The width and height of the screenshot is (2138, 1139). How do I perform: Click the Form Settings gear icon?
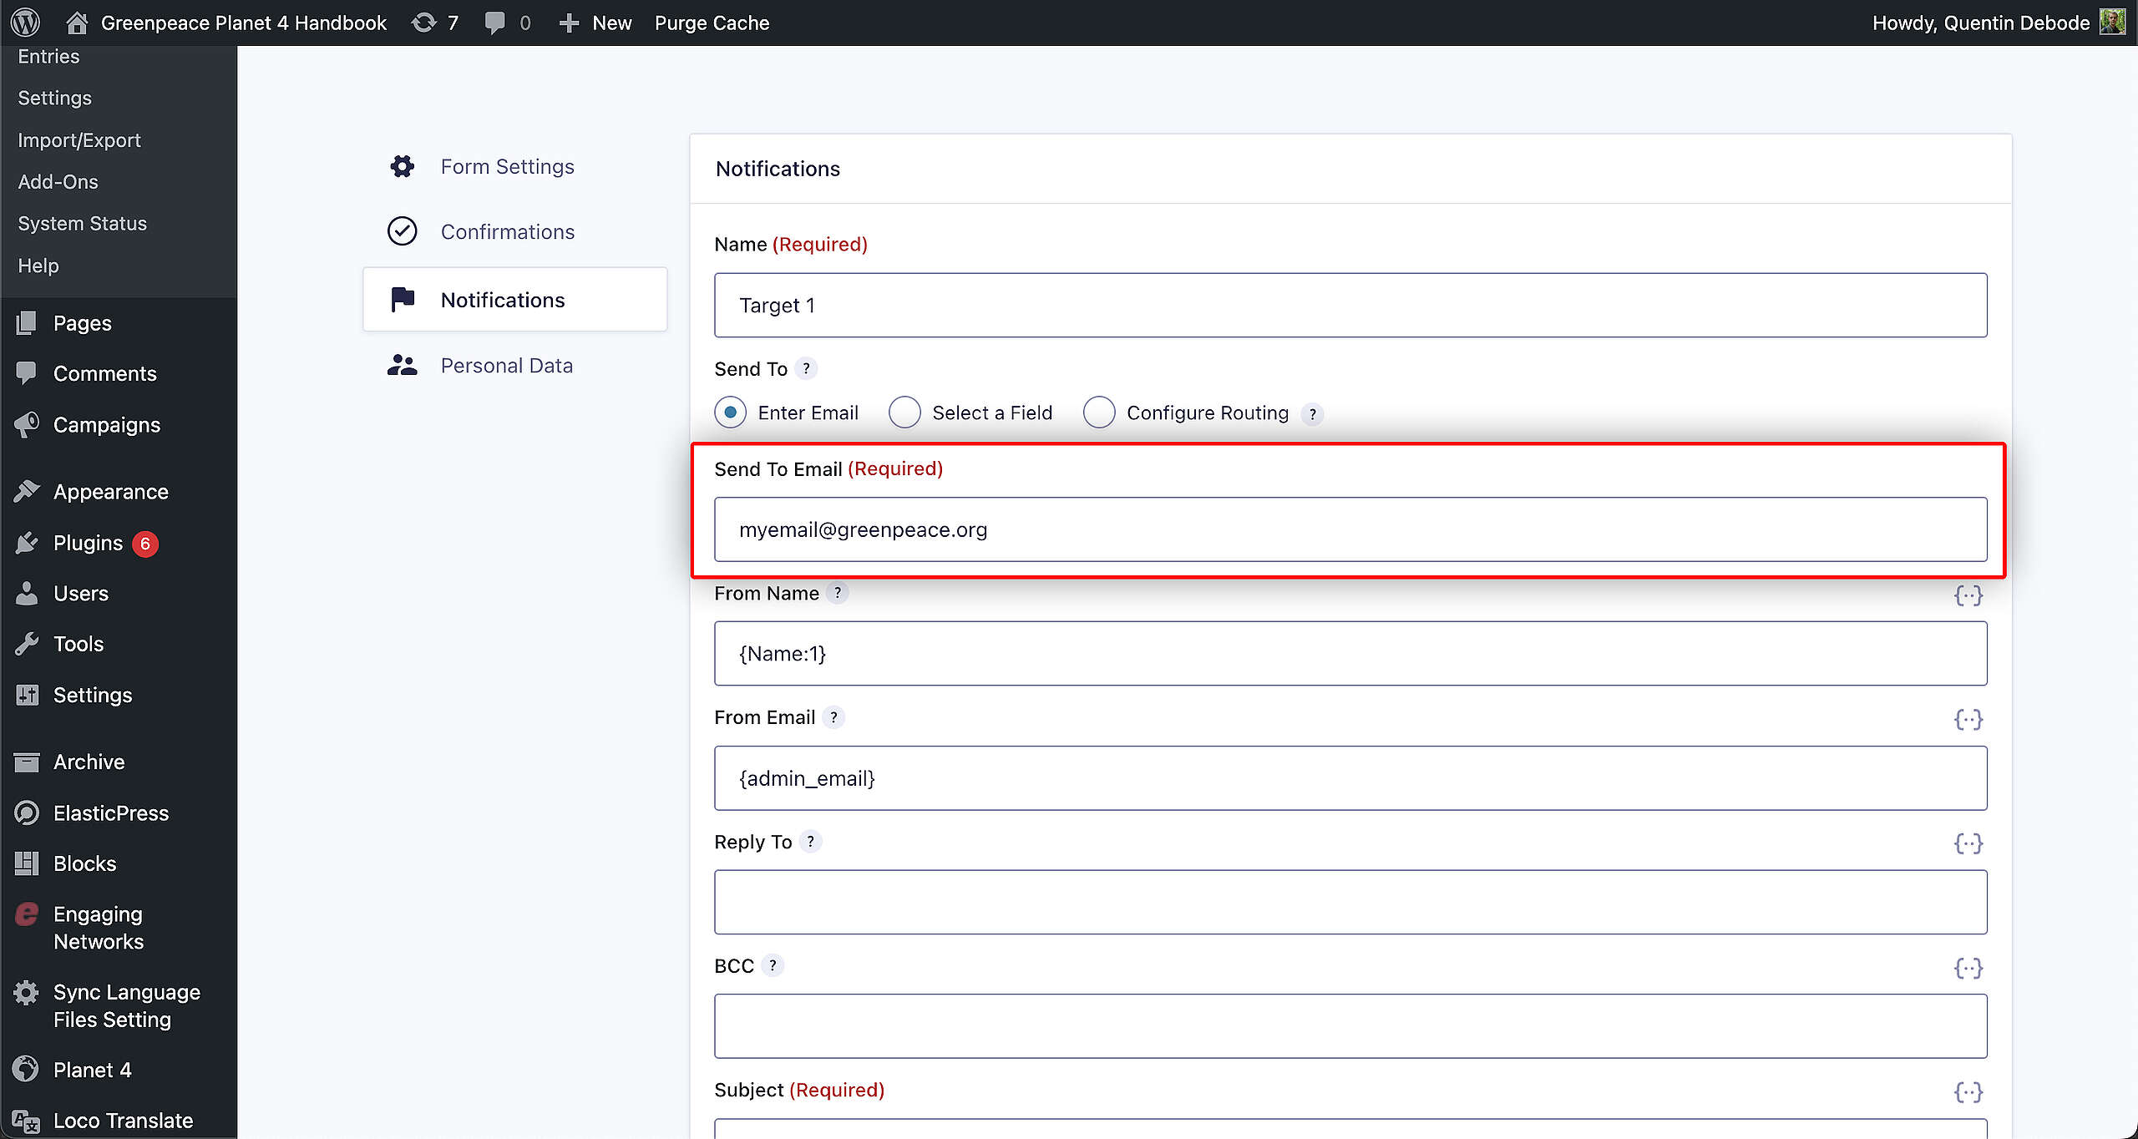403,166
